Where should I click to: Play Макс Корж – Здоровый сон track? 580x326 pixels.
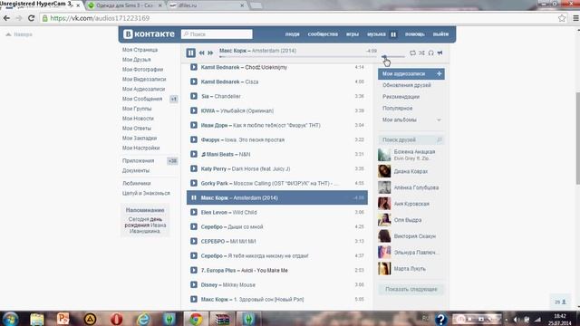[x=193, y=300]
